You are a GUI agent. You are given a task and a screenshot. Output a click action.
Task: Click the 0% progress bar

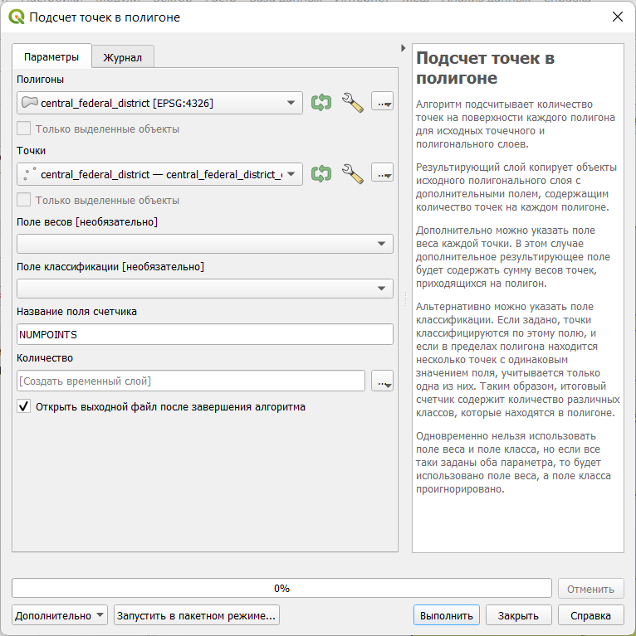pyautogui.click(x=281, y=588)
